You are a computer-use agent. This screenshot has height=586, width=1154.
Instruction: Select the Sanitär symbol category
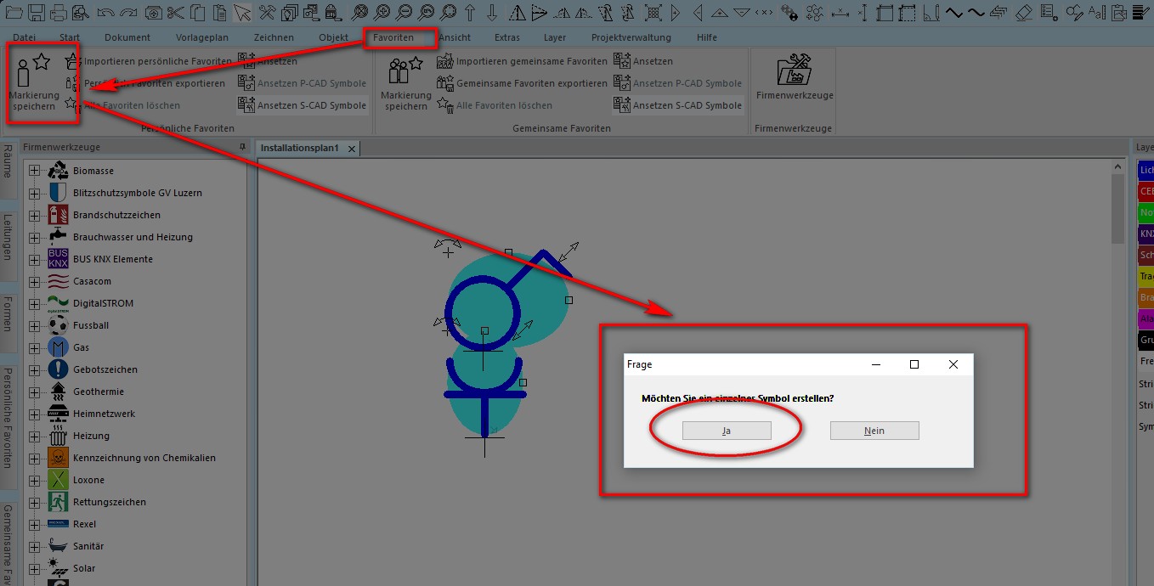click(x=88, y=546)
